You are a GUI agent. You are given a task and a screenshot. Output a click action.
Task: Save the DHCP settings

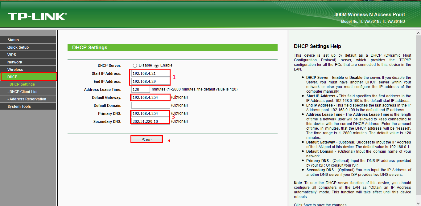coord(147,139)
